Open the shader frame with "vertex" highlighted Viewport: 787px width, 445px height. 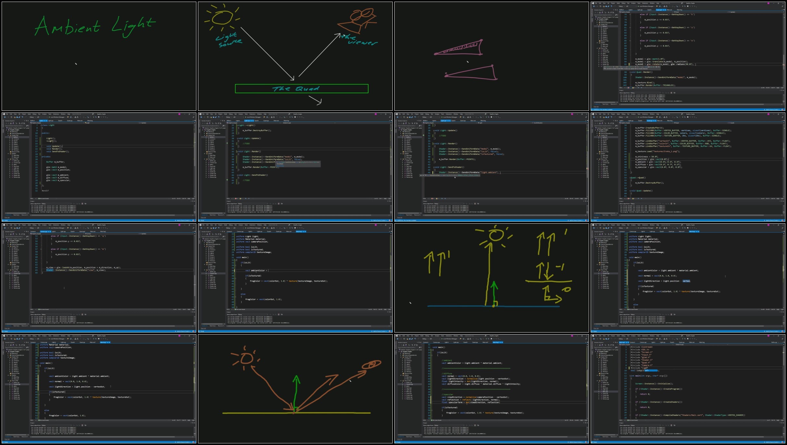[x=688, y=278]
